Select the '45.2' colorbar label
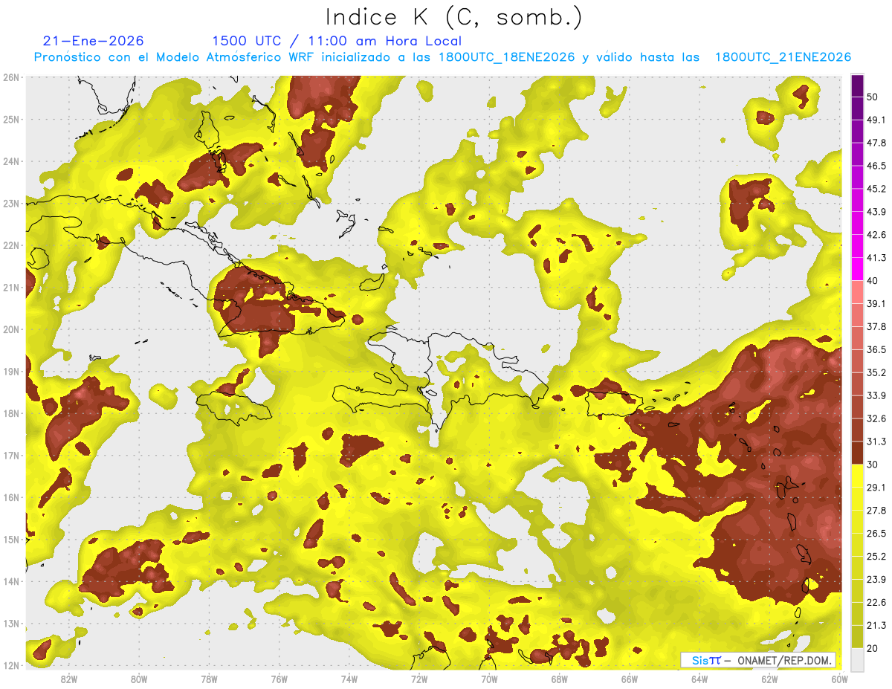This screenshot has width=892, height=689. [876, 189]
